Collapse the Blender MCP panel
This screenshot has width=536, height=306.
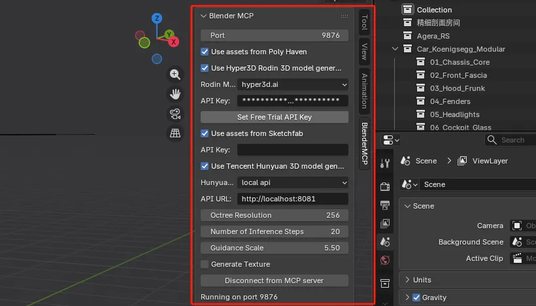click(x=203, y=16)
